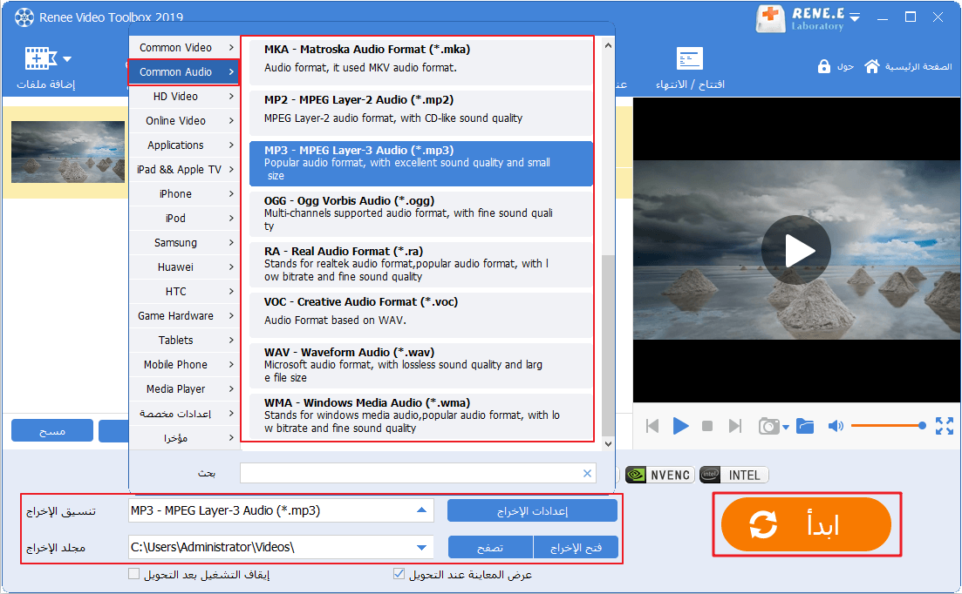The width and height of the screenshot is (962, 594).
Task: Select the Common Audio category
Action: [184, 71]
